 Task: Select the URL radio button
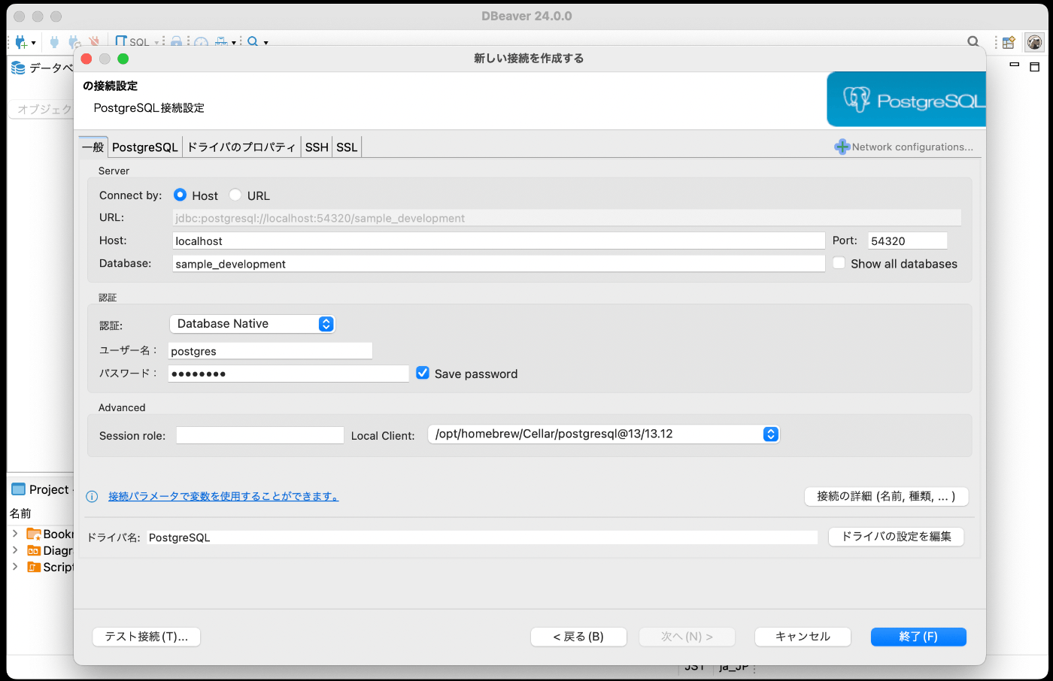click(x=235, y=195)
